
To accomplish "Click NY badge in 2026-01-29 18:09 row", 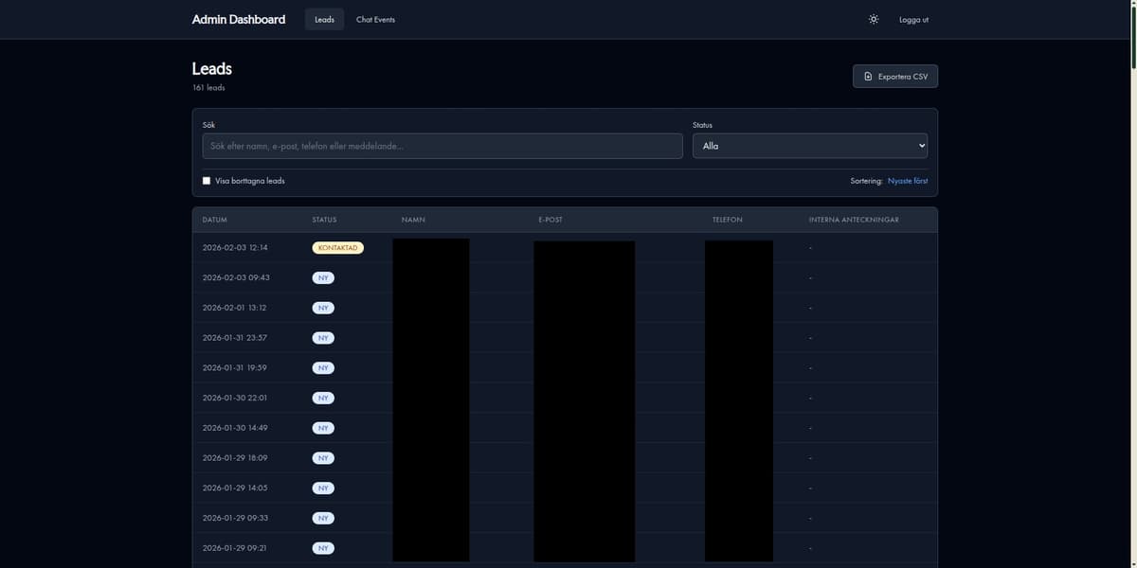I will (x=323, y=458).
